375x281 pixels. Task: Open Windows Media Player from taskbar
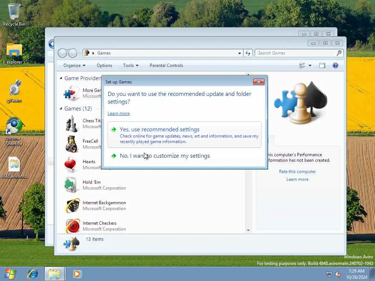point(77,274)
